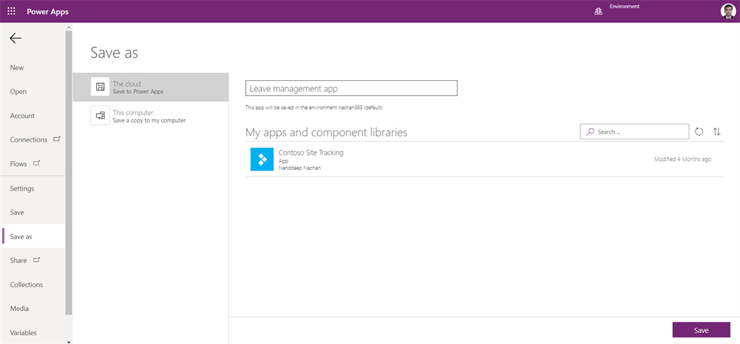Click the purple Save button
This screenshot has height=344, width=740.
[x=701, y=330]
